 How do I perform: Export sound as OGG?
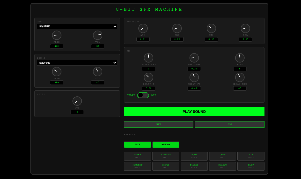pos(230,124)
